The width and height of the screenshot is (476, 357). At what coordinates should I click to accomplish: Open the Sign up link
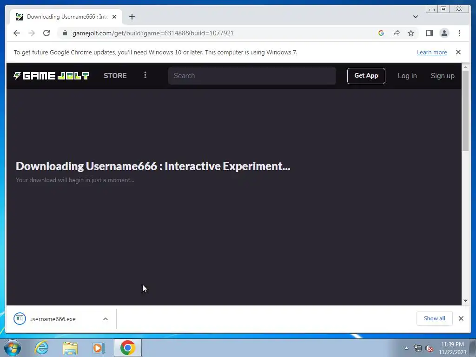click(x=443, y=76)
